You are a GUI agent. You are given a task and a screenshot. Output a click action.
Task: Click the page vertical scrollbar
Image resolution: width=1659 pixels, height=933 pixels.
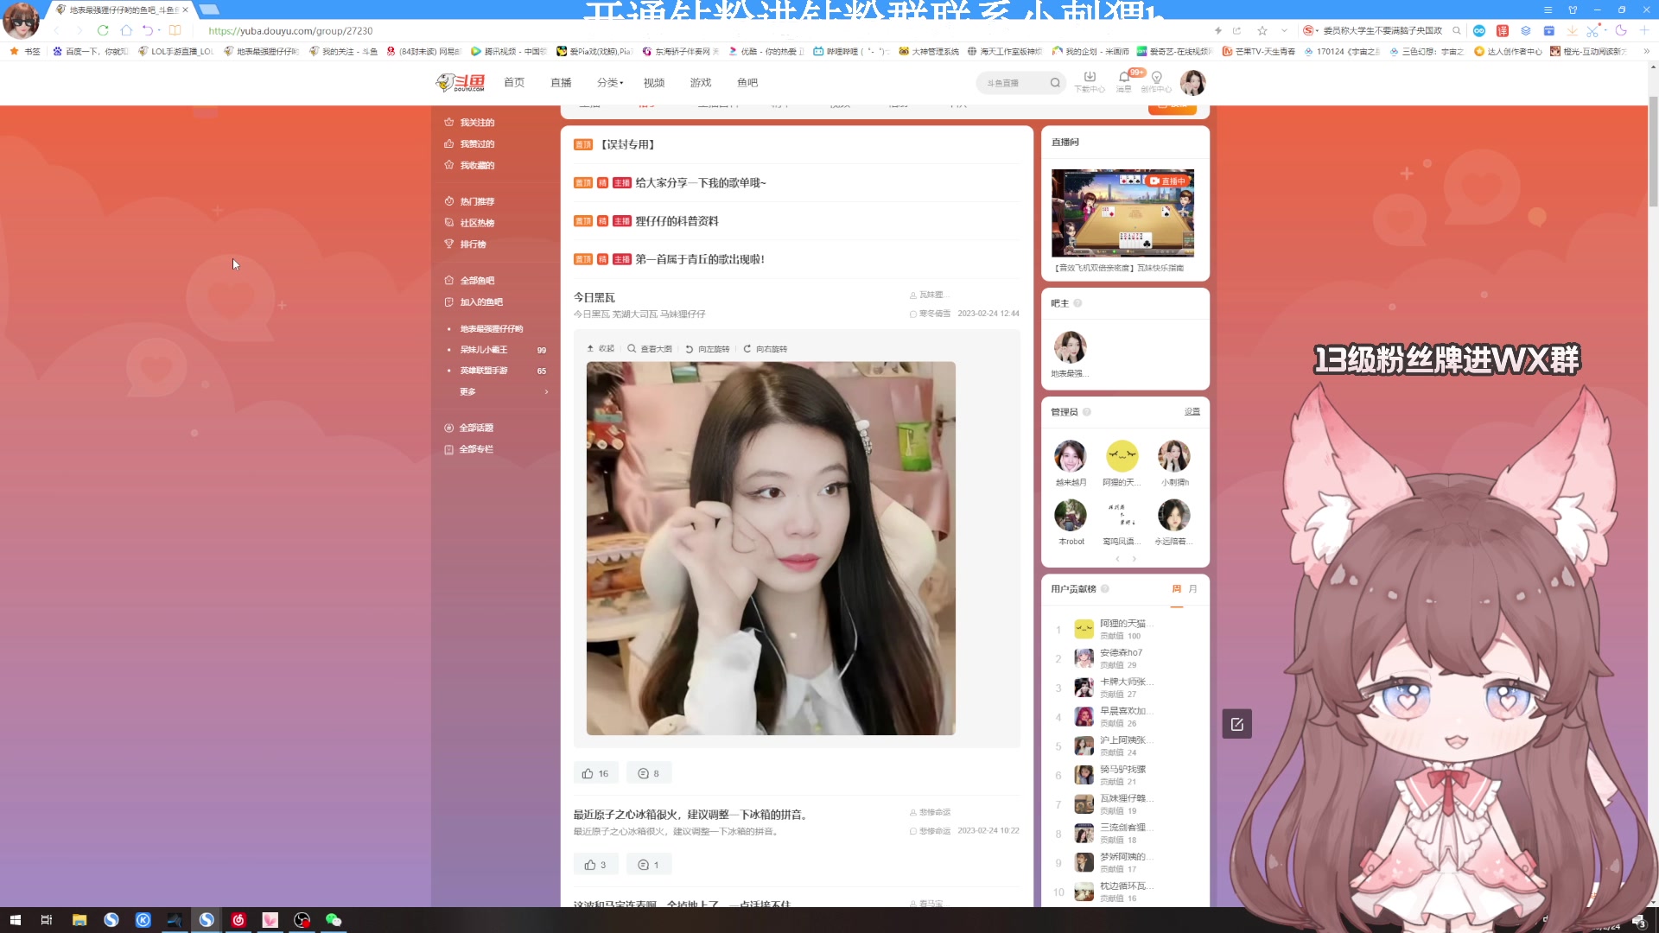[1653, 151]
